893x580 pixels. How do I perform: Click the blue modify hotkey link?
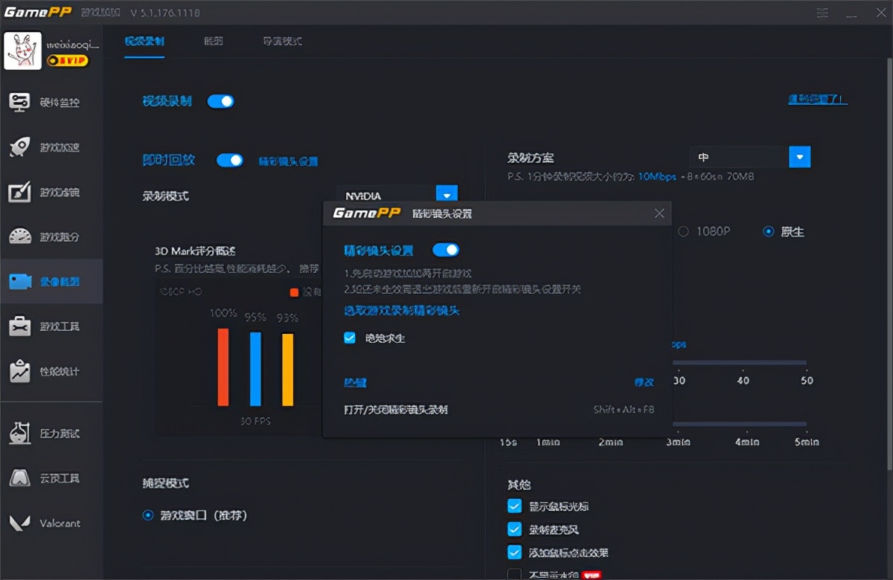click(x=644, y=382)
